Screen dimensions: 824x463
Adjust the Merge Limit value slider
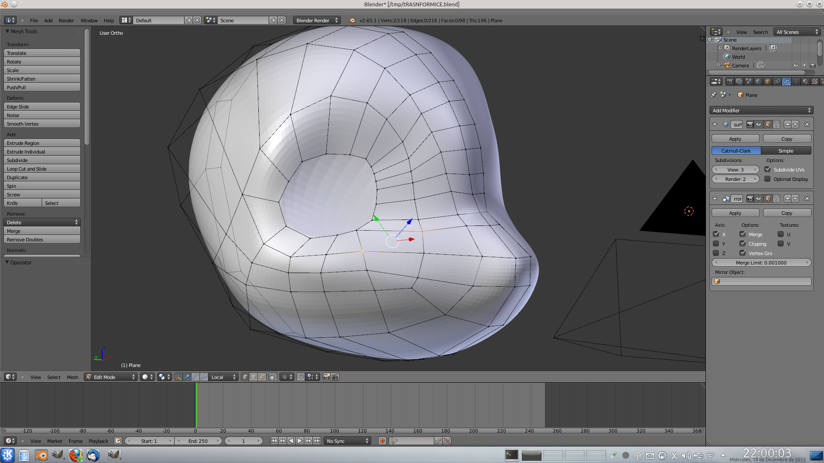761,263
